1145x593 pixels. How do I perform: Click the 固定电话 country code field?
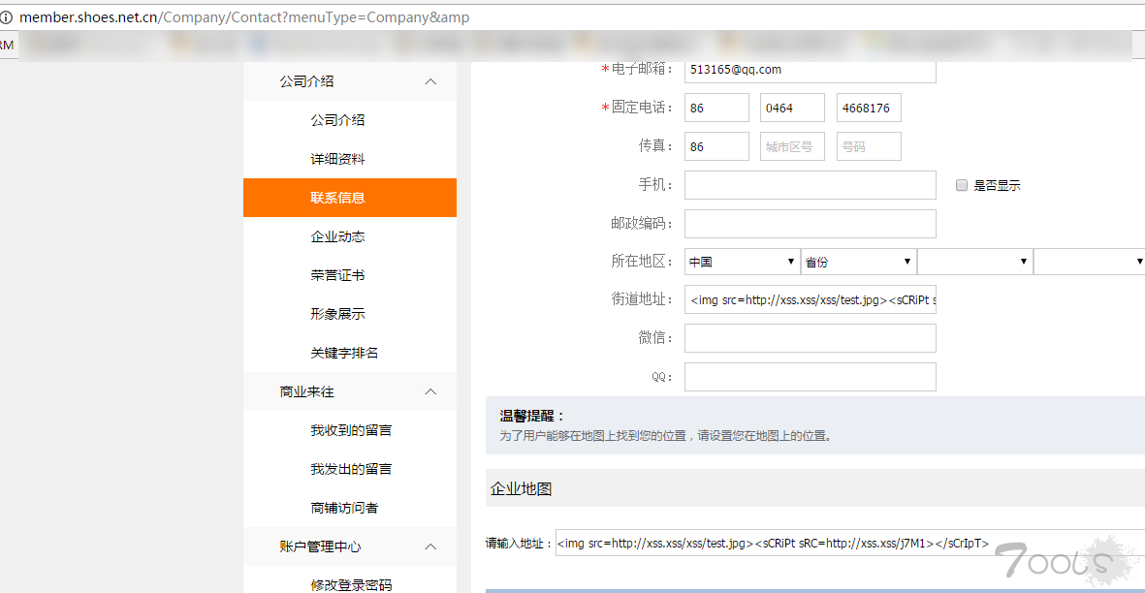(716, 108)
